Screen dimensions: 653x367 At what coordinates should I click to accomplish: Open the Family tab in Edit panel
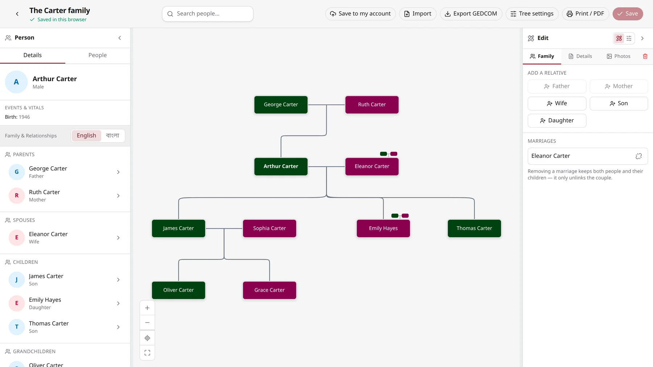coord(542,56)
